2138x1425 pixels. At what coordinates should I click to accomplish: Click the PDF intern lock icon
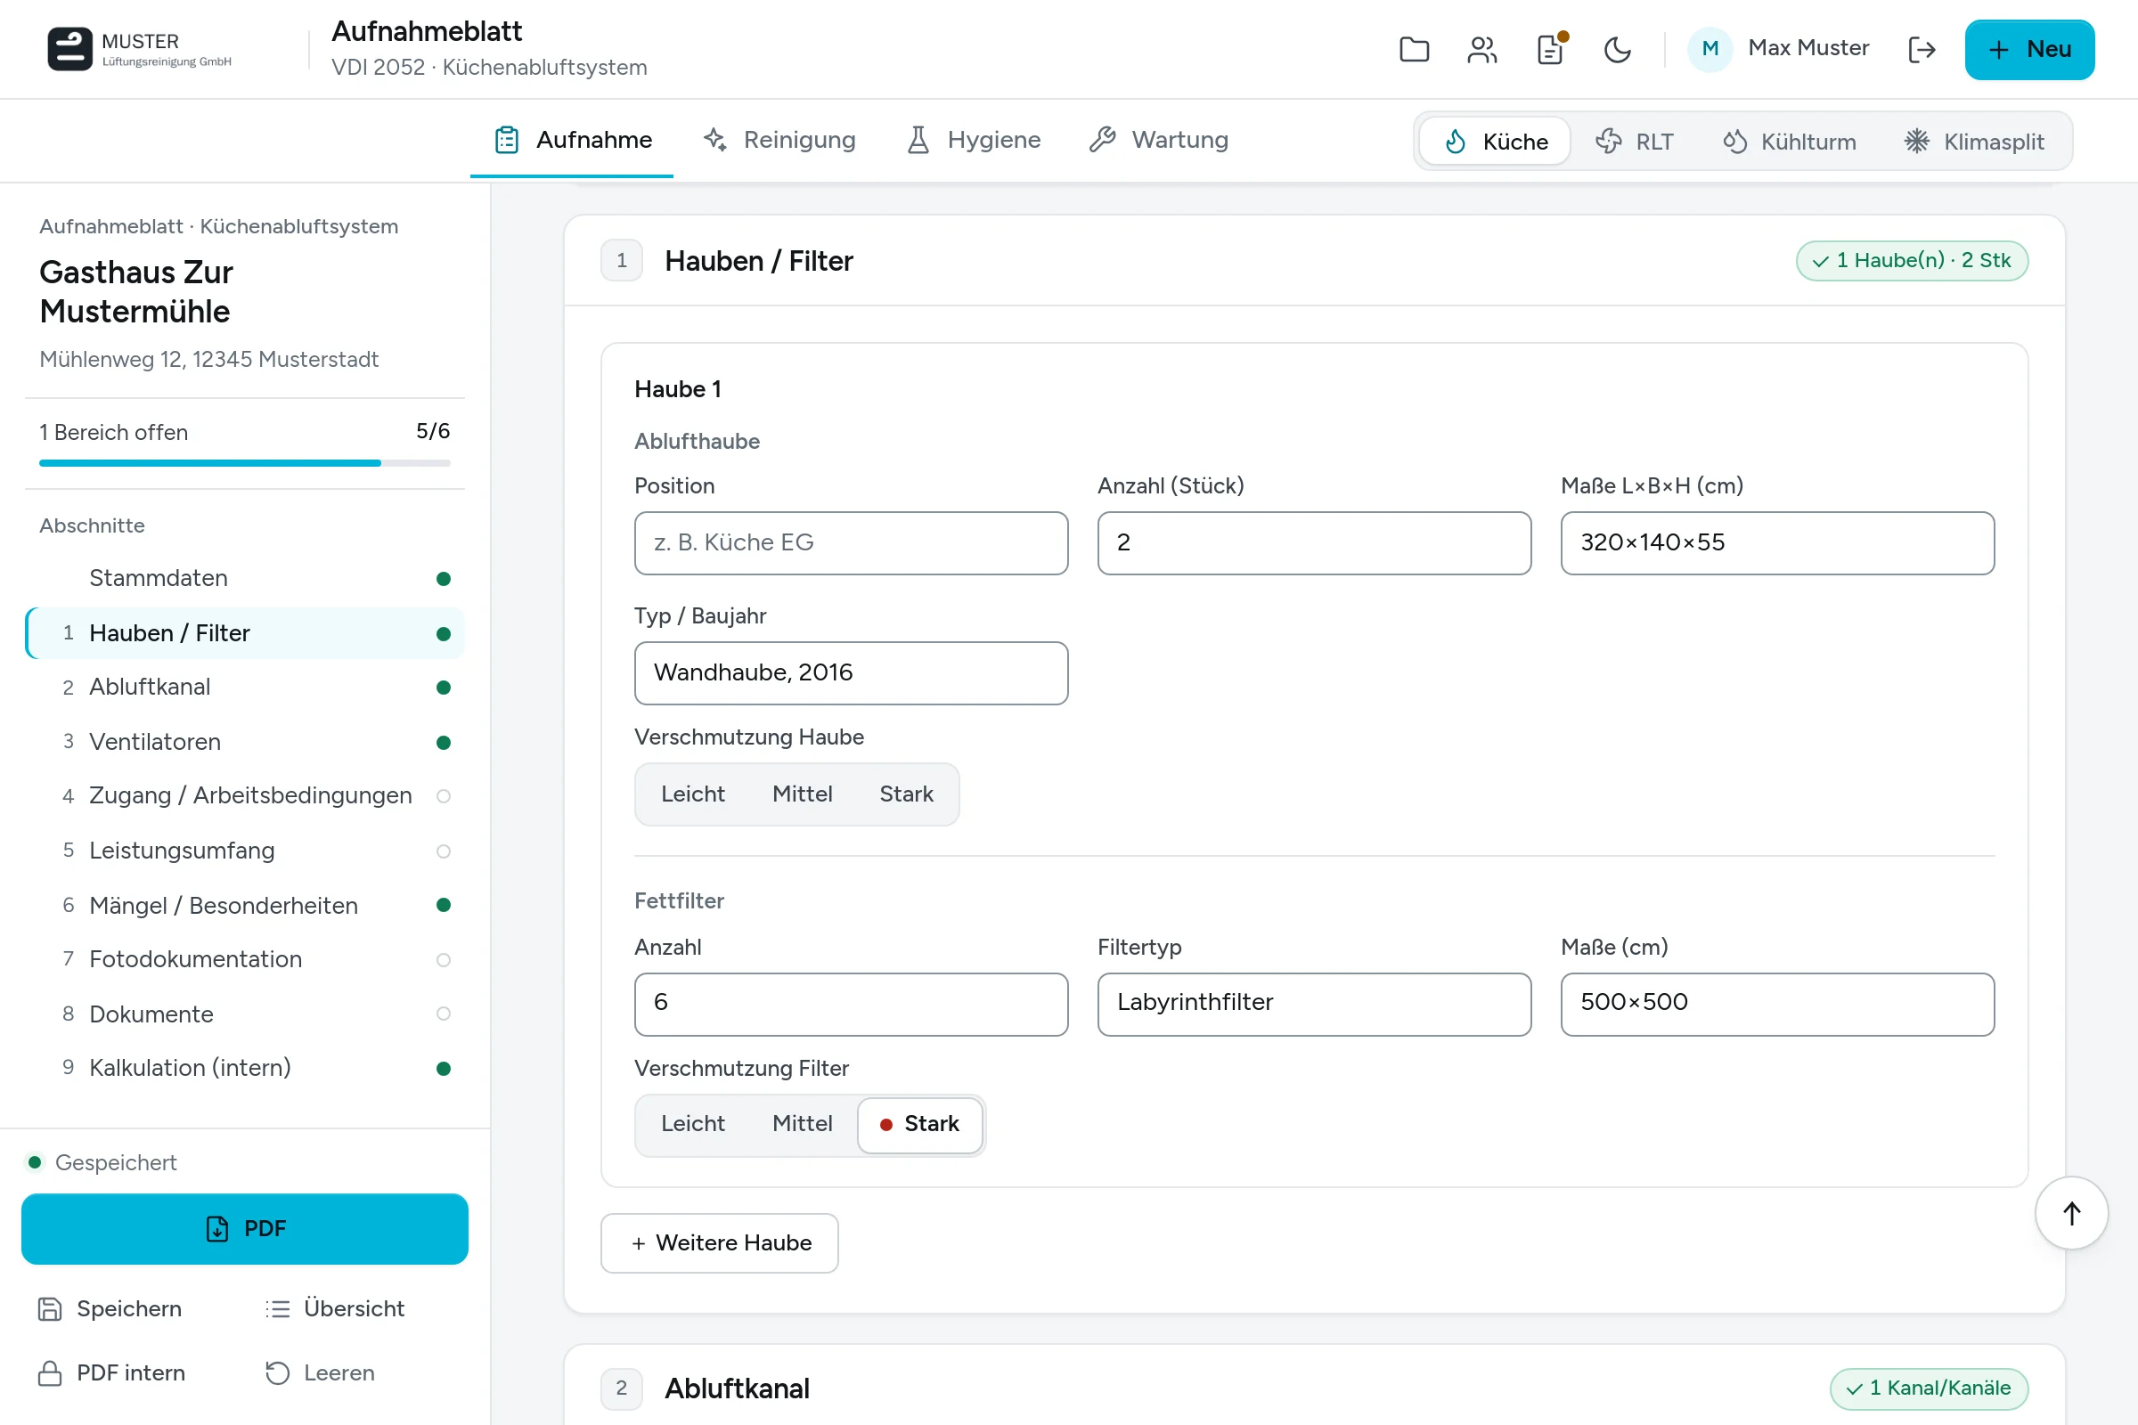(x=50, y=1372)
